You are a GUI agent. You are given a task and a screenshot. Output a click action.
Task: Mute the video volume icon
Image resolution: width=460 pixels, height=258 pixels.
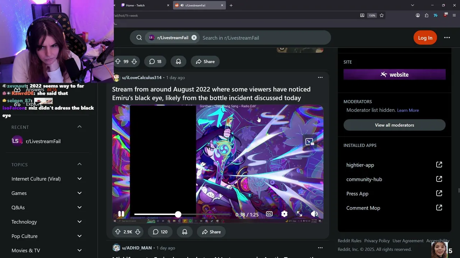click(x=314, y=214)
